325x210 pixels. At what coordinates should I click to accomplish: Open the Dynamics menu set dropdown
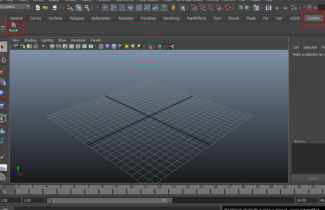[15, 7]
